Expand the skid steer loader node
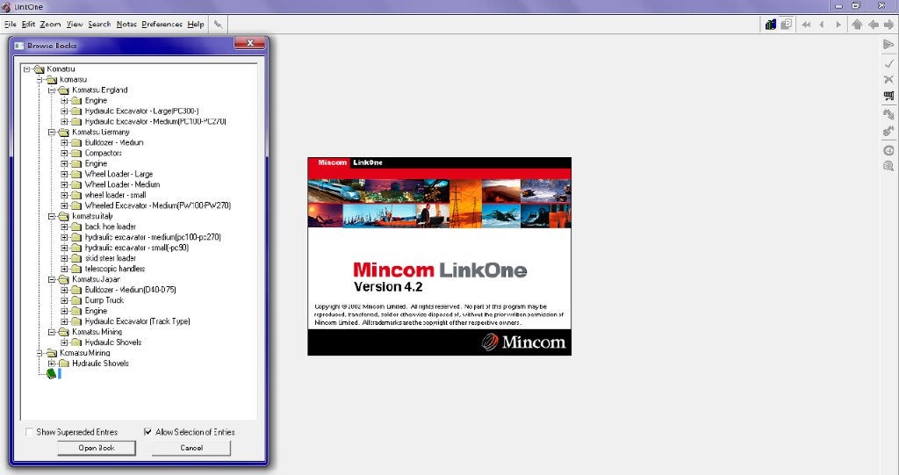 pyautogui.click(x=64, y=259)
